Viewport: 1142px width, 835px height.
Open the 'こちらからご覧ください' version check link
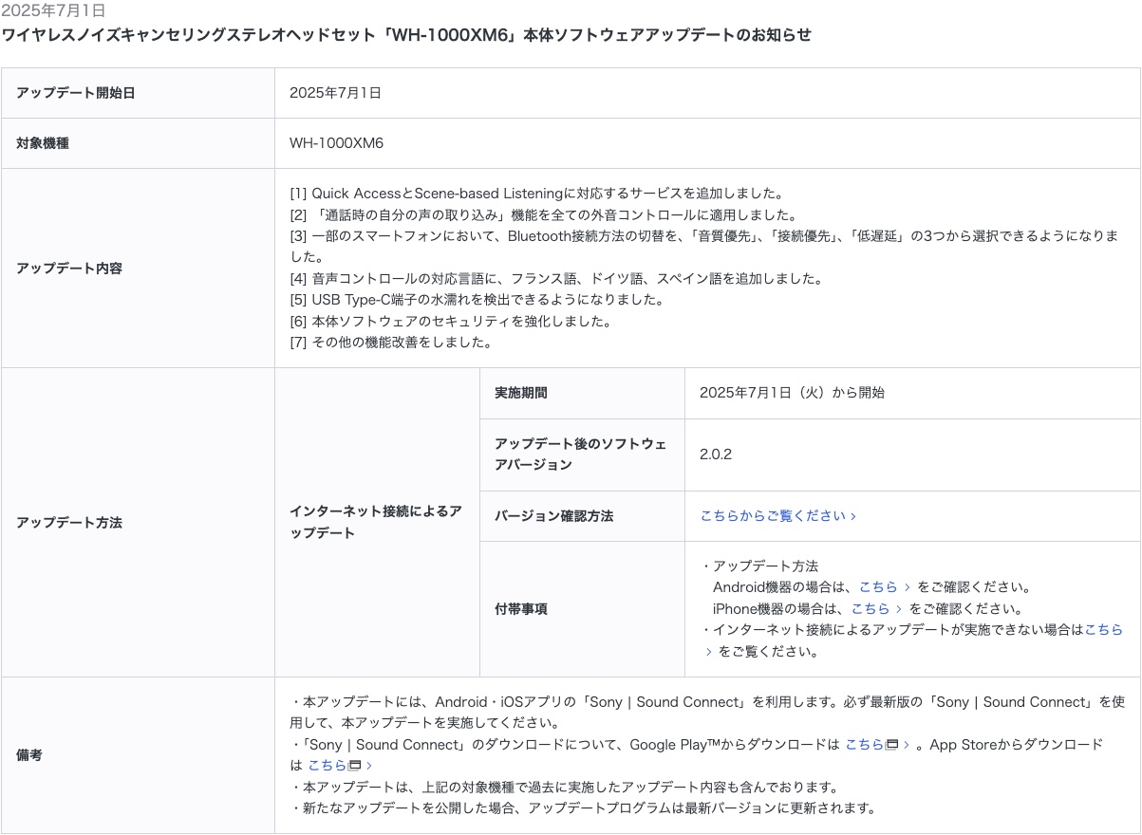point(778,516)
